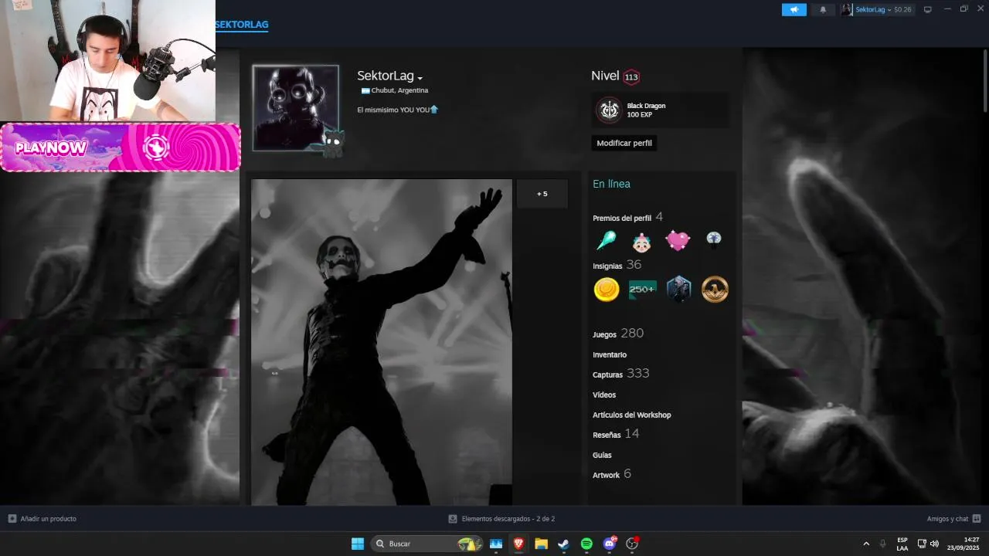Image resolution: width=989 pixels, height=556 pixels.
Task: Open the Steam announcements megaphone button
Action: pyautogui.click(x=794, y=9)
